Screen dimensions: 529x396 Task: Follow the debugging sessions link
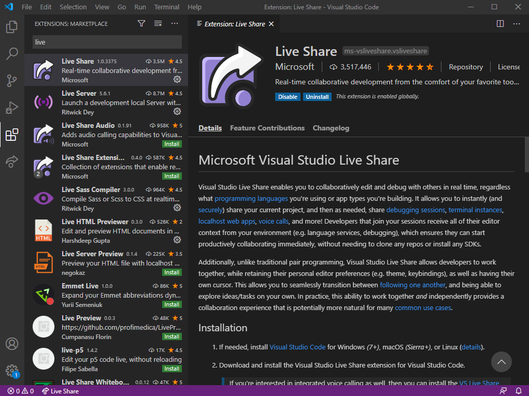coord(416,210)
